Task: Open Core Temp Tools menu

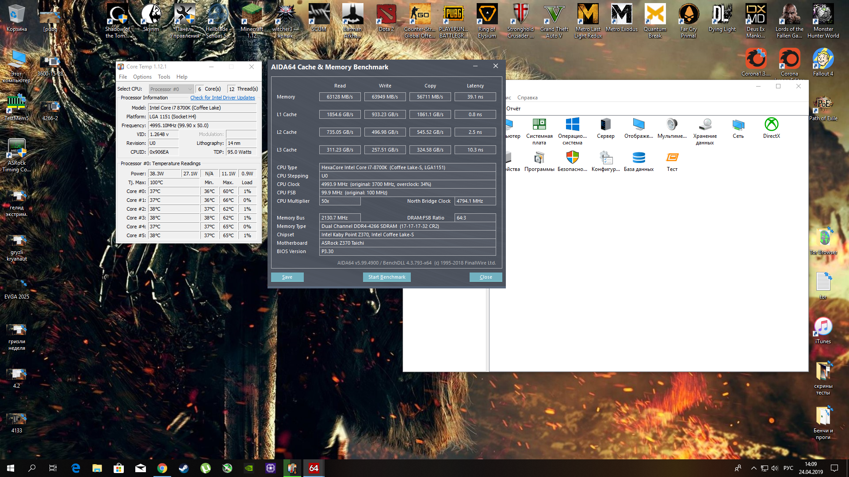Action: pyautogui.click(x=164, y=77)
